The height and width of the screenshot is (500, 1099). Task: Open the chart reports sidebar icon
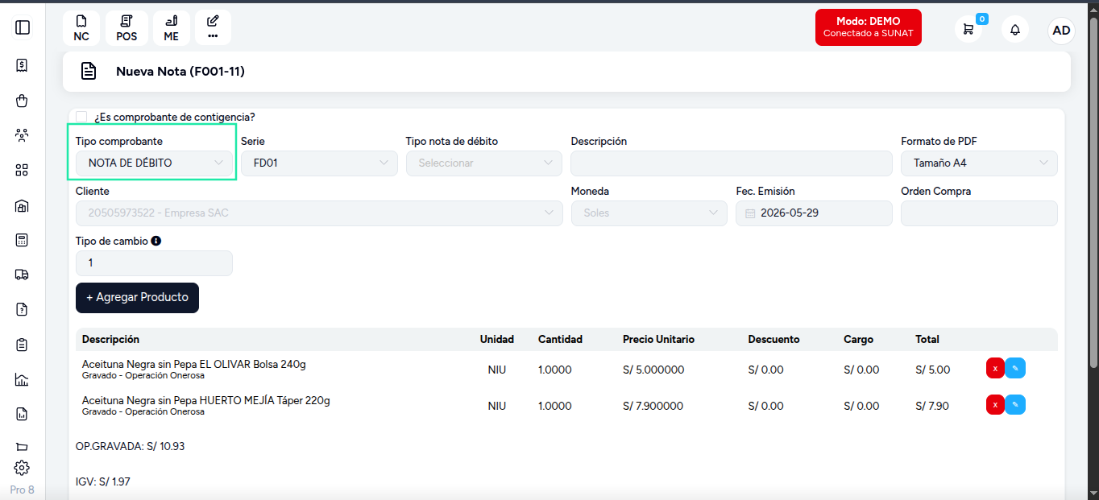[23, 379]
